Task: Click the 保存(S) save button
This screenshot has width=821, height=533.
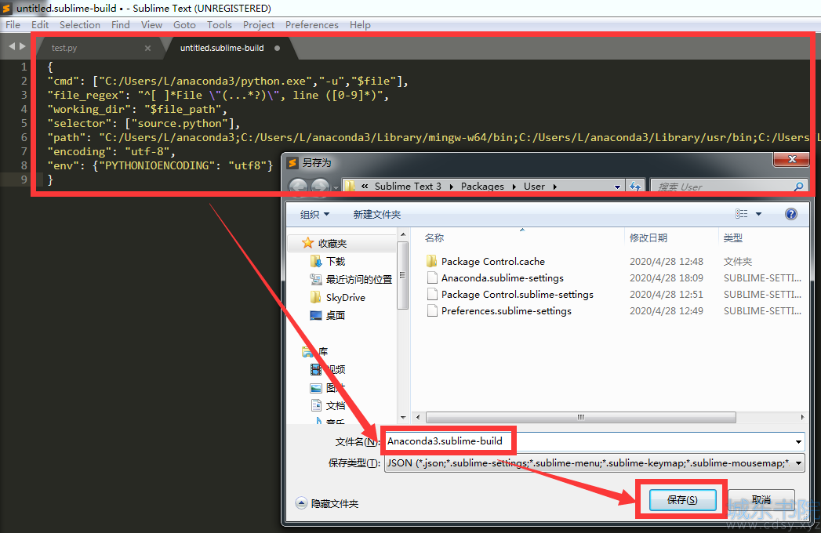Action: pos(682,500)
